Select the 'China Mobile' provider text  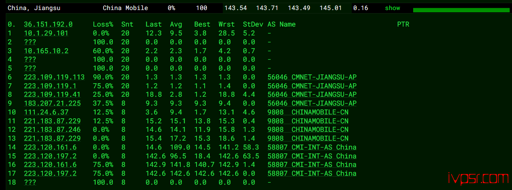tap(125, 8)
